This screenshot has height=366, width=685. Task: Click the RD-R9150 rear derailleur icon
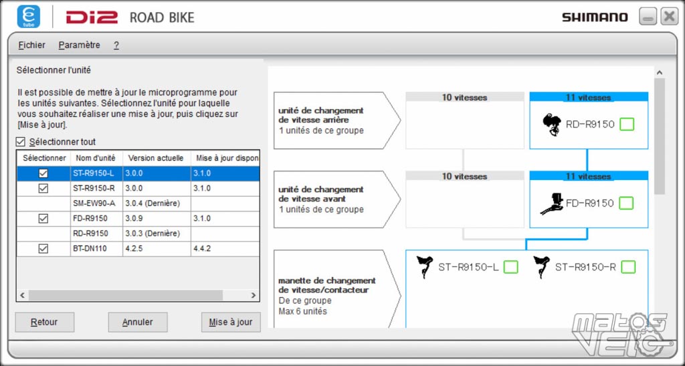552,124
